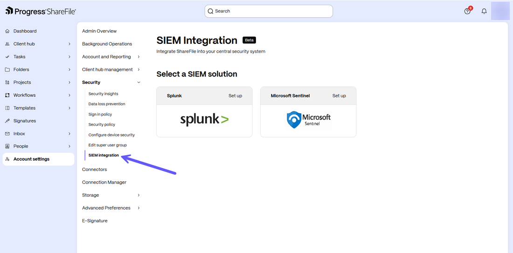Open Background Operations
This screenshot has height=253, width=513.
click(x=107, y=44)
